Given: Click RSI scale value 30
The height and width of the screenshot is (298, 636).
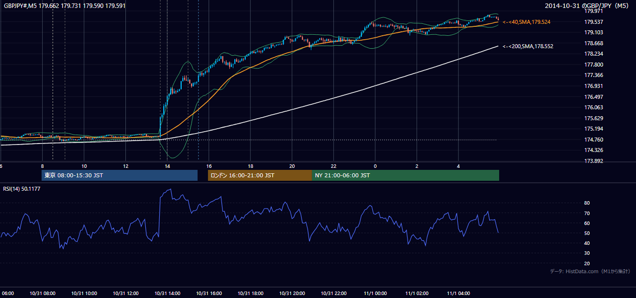Looking at the screenshot, I should 587,253.
